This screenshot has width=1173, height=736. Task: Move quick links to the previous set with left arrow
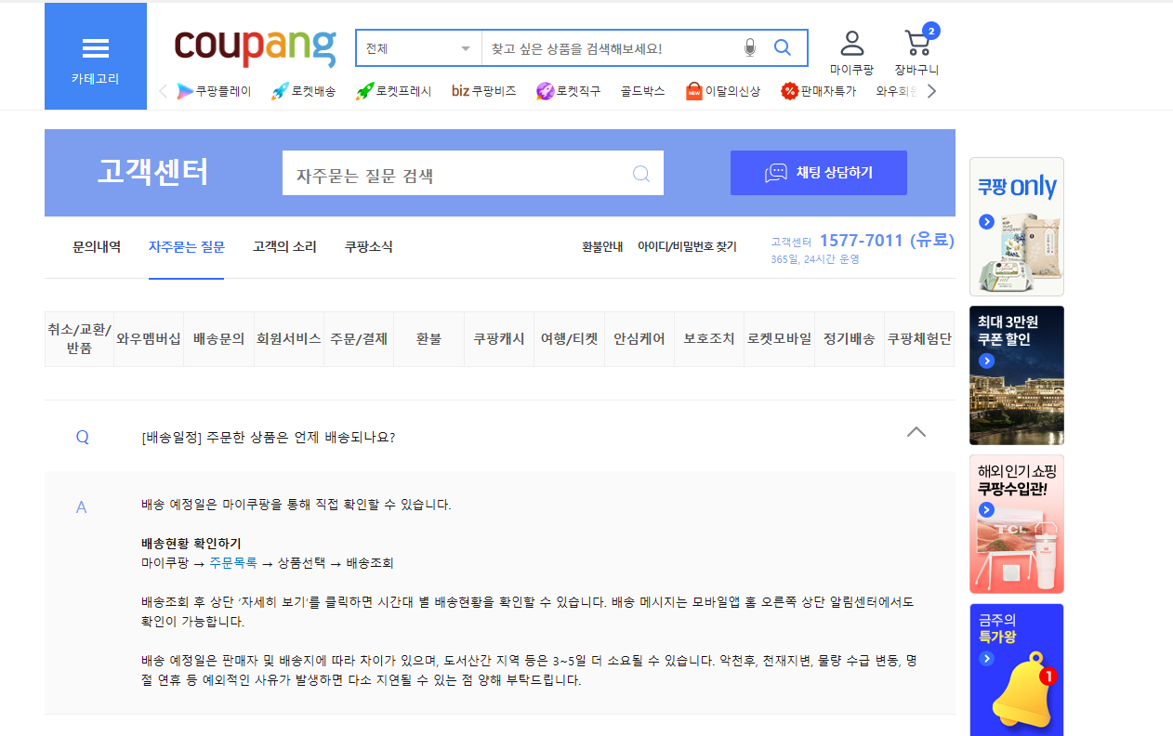pyautogui.click(x=164, y=91)
